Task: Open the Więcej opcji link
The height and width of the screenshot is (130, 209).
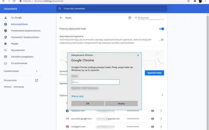Action: (77, 96)
